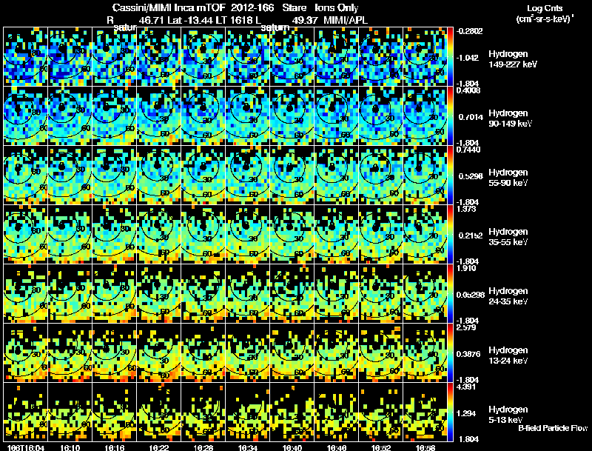This screenshot has width=592, height=451.
Task: Click the 0.3876 color scale value
Action: (468, 354)
